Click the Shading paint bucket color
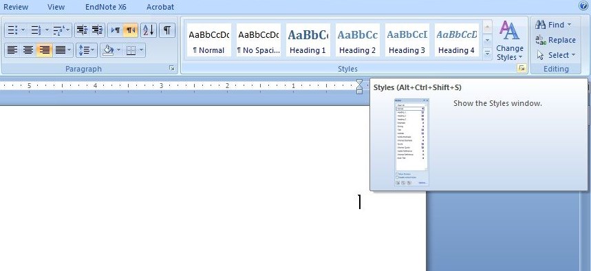591x271 pixels. pos(109,50)
